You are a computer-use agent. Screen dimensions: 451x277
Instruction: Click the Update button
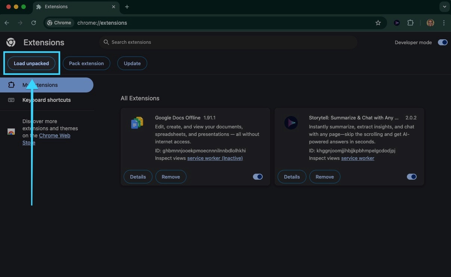[x=132, y=63]
